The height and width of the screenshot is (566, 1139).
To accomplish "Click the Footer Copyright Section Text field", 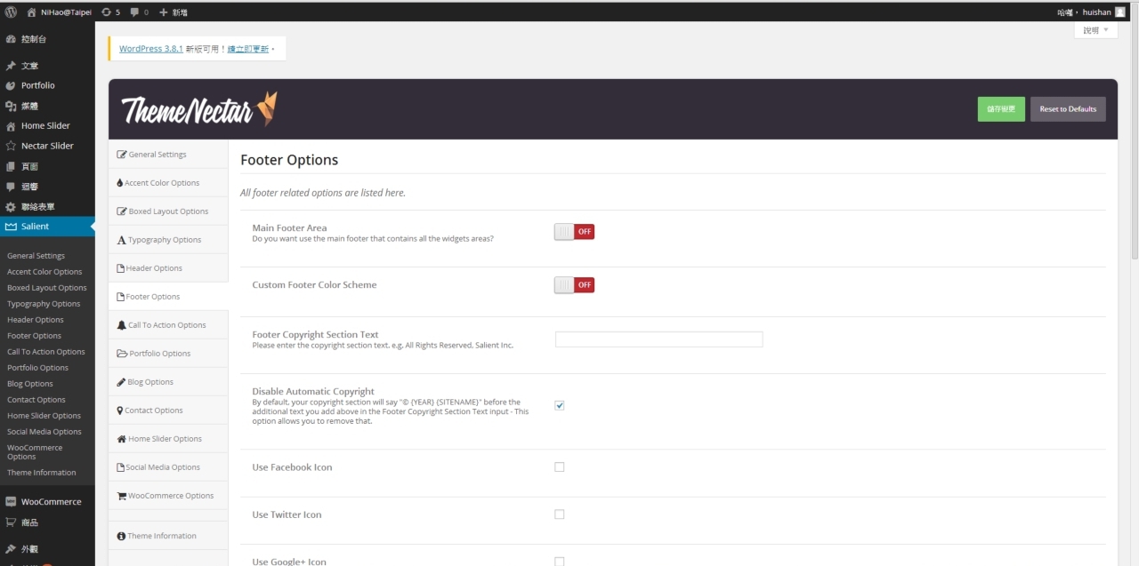I will pos(658,339).
